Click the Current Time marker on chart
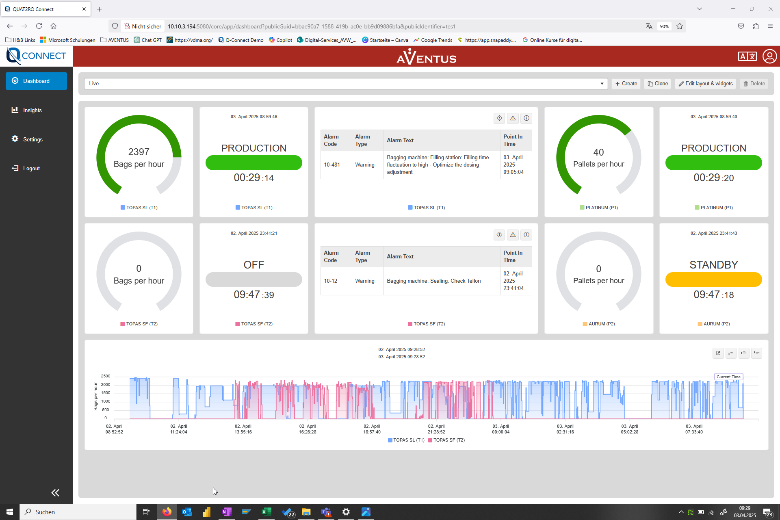 click(x=728, y=377)
